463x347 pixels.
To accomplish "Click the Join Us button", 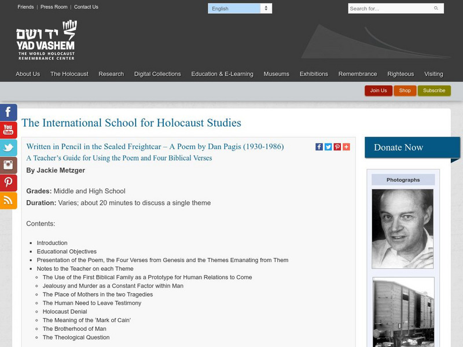I will [379, 91].
